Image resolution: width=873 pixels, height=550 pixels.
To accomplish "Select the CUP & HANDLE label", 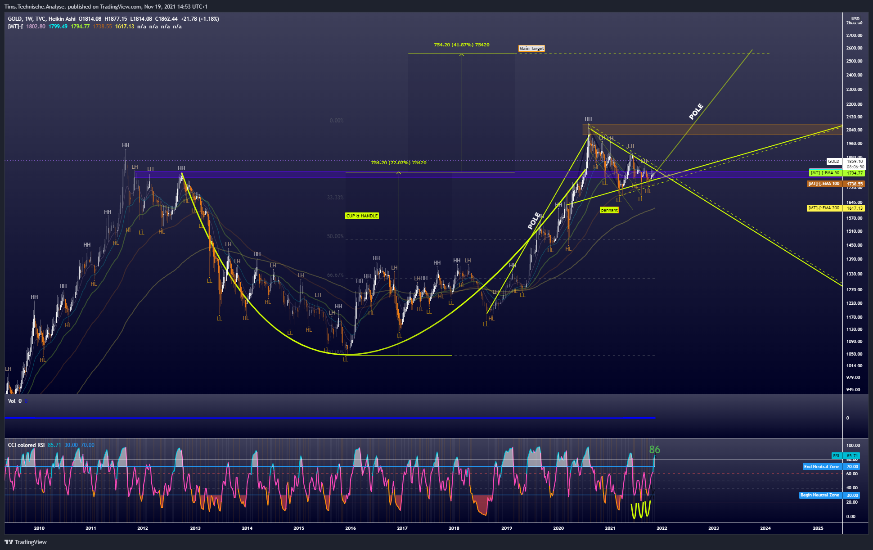I will 362,216.
